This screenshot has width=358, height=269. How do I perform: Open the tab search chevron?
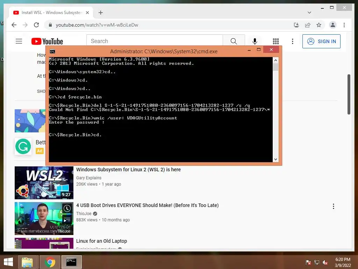click(x=309, y=13)
